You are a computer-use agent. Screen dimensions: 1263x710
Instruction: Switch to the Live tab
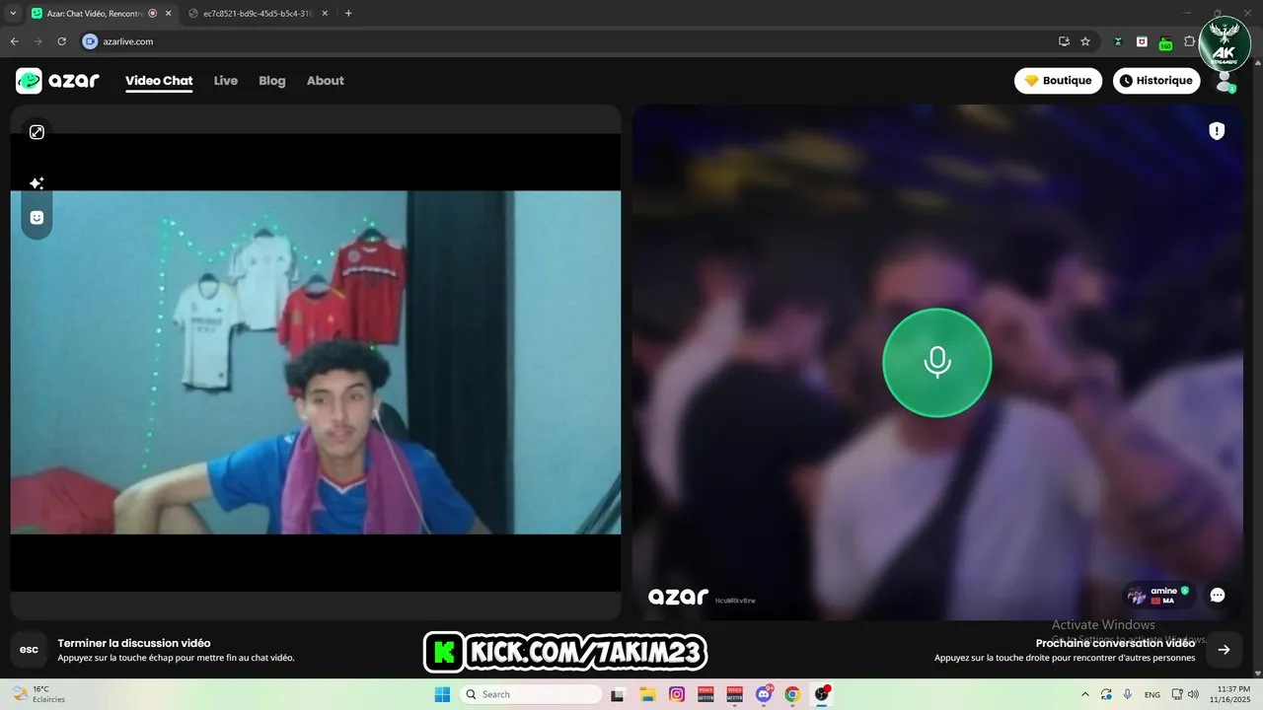pyautogui.click(x=226, y=81)
